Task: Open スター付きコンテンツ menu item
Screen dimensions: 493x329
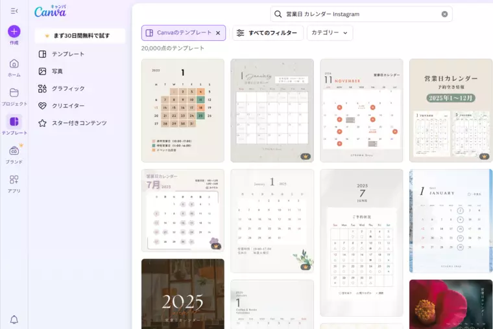Action: [x=80, y=123]
